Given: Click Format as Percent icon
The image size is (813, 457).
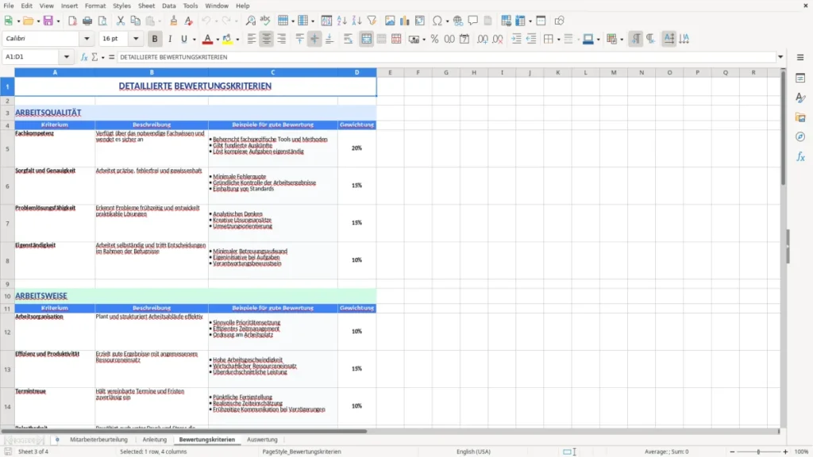Looking at the screenshot, I should (434, 39).
